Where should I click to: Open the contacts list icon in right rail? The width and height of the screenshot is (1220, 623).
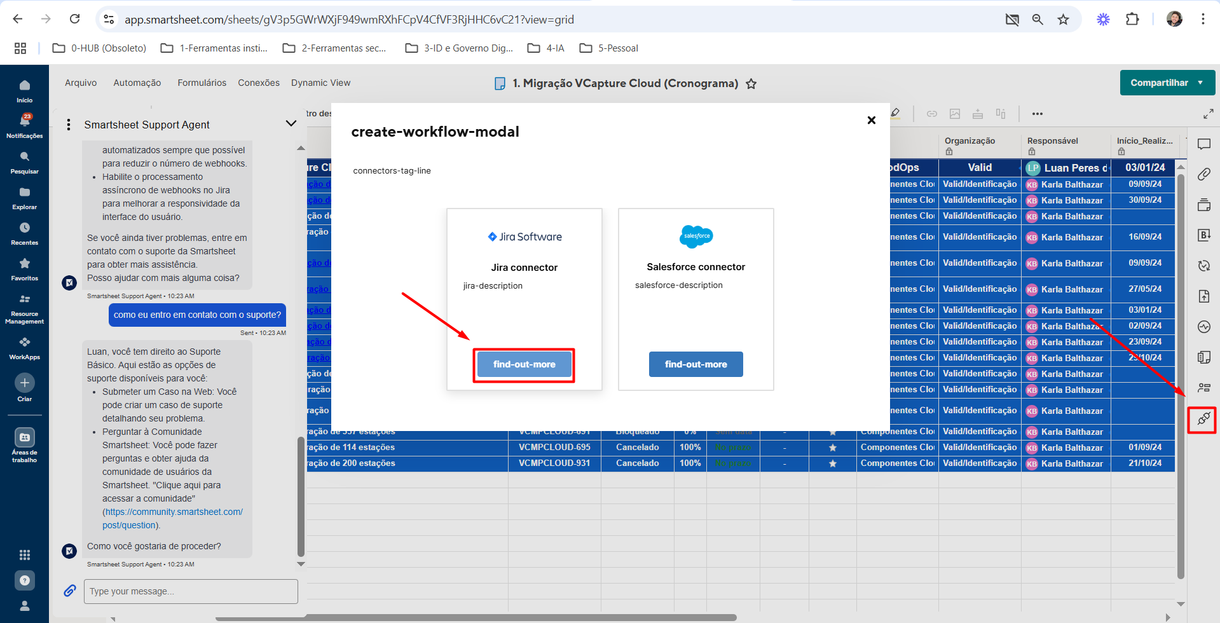tap(1204, 388)
